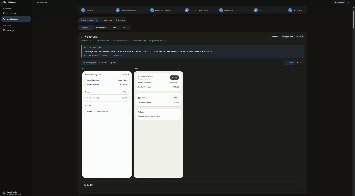Image resolution: width=355 pixels, height=196 pixels.
Task: Click the Modified status badge
Action: coord(275,37)
